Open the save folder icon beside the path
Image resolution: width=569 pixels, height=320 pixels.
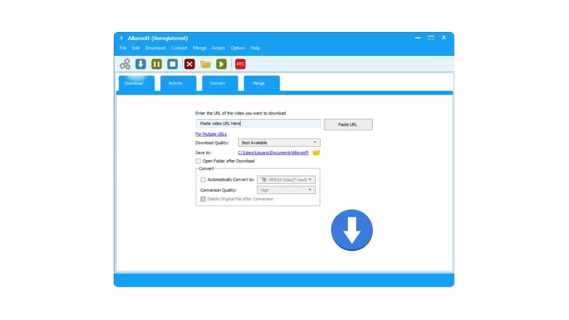(x=316, y=152)
